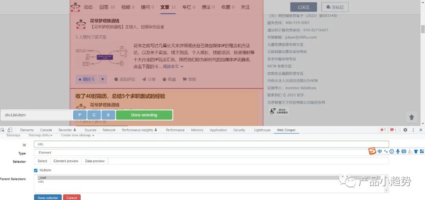Viewport: 425px width, 200px height.
Task: Close the DevTools panel
Action: pyautogui.click(x=421, y=130)
